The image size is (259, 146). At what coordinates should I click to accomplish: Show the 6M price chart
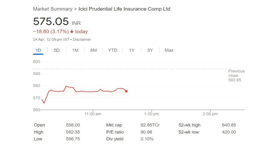pyautogui.click(x=94, y=50)
